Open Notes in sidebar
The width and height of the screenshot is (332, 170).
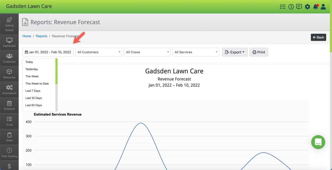(9, 137)
